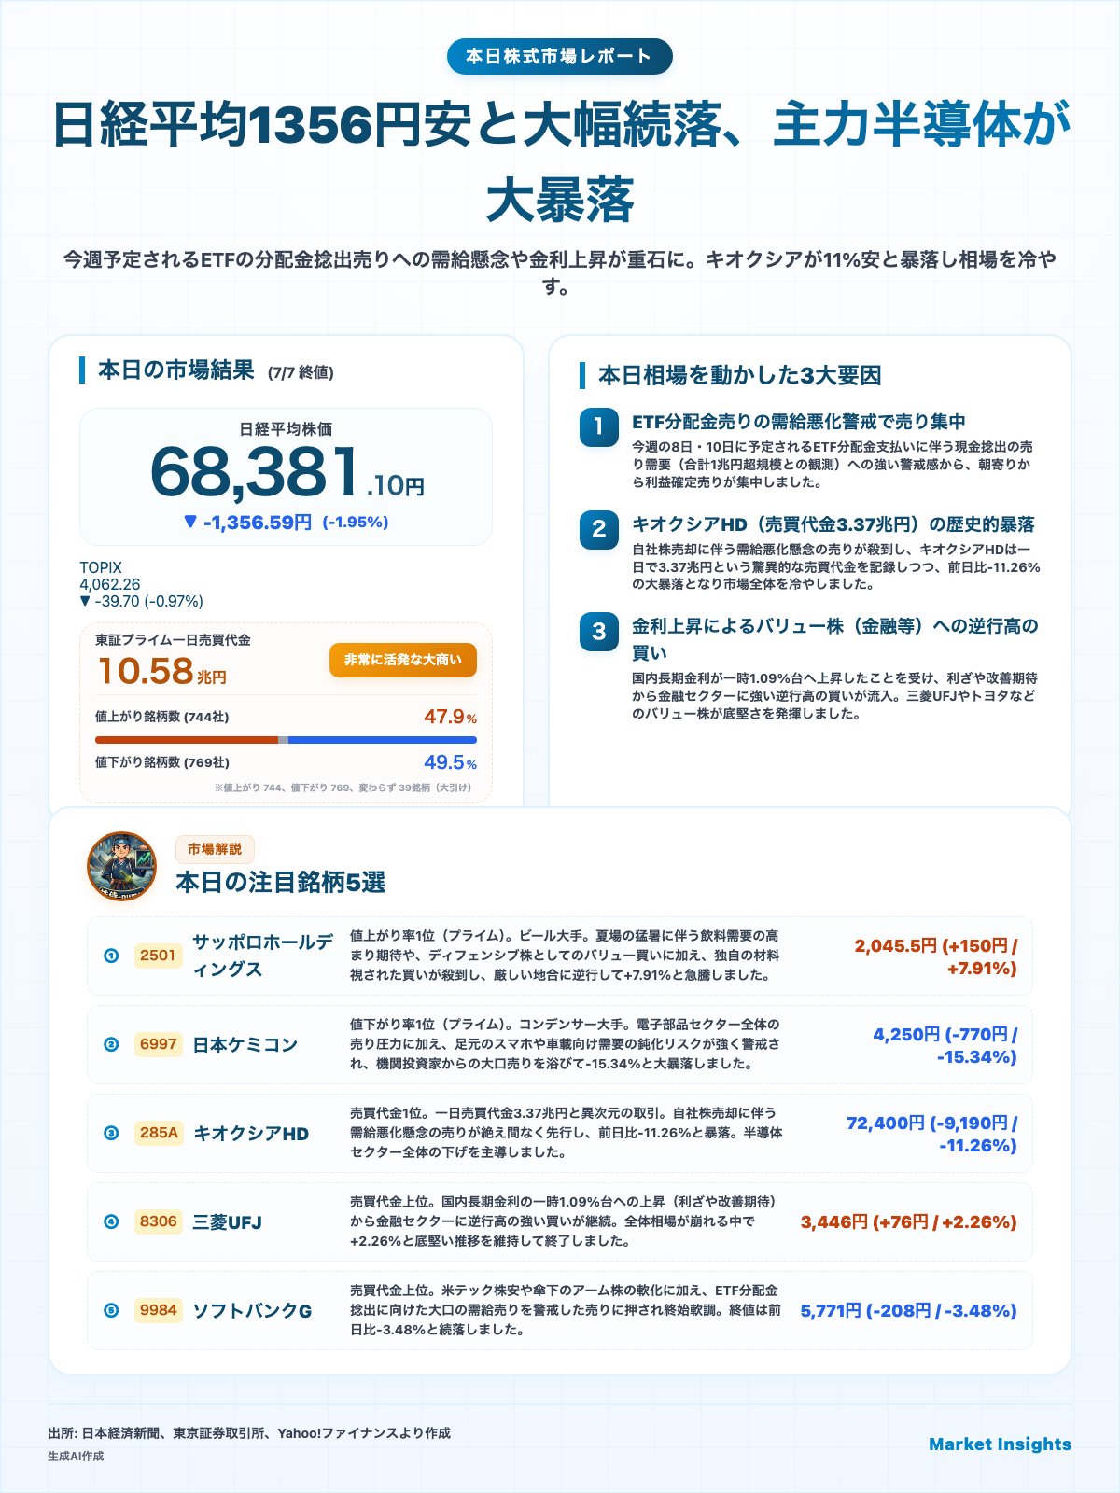Click circled number icon beside キオクシアHD row

[x=111, y=1133]
